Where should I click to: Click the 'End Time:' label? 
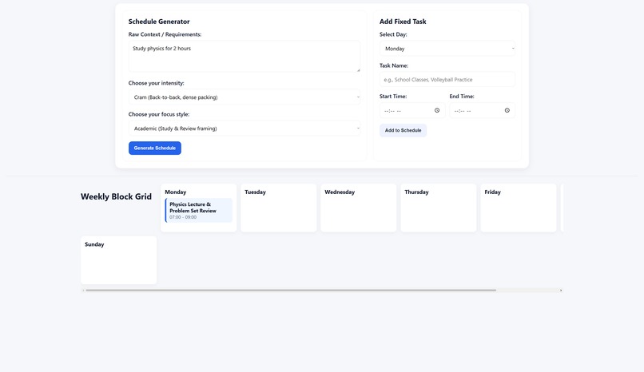[462, 97]
